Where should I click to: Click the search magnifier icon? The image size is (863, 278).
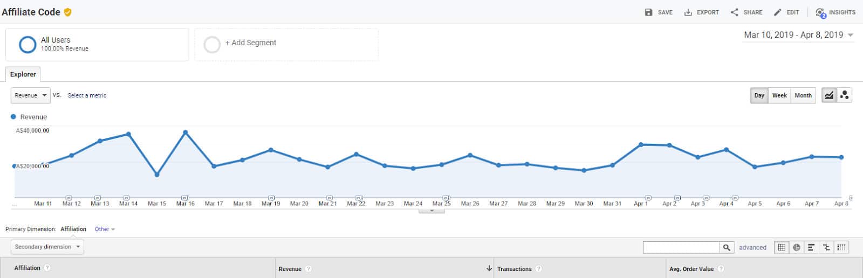click(727, 247)
